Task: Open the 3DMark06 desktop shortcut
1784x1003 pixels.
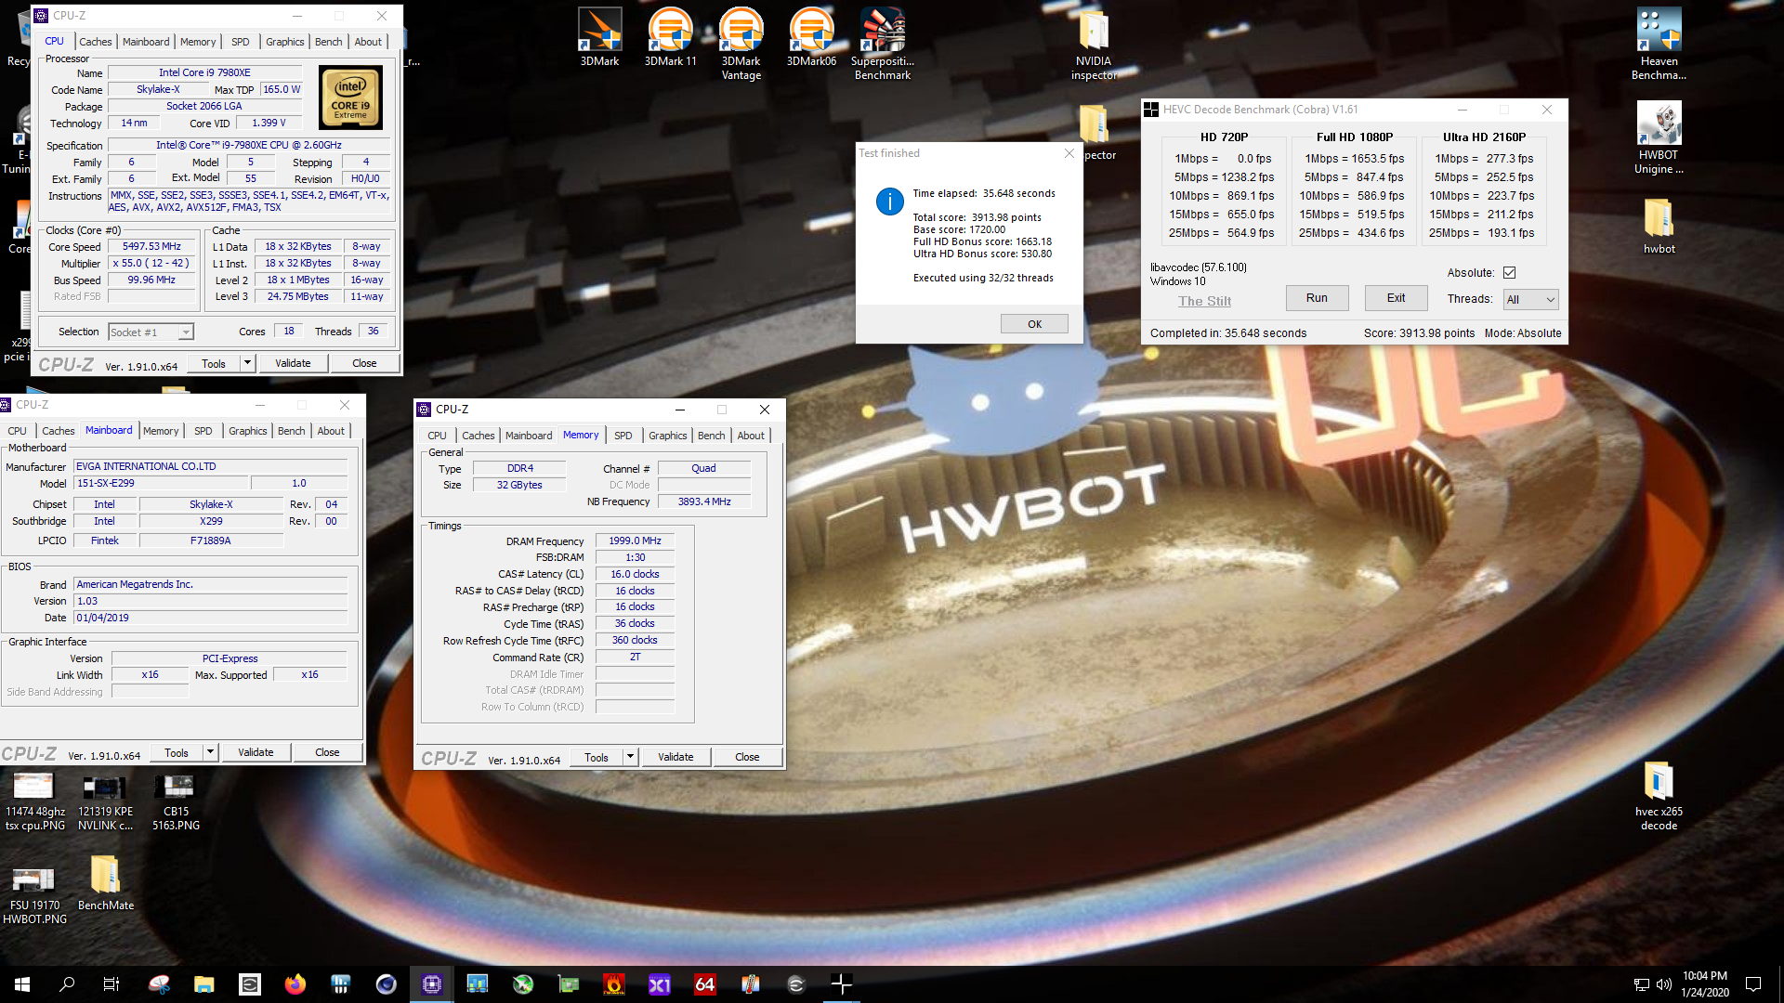Action: click(x=811, y=37)
